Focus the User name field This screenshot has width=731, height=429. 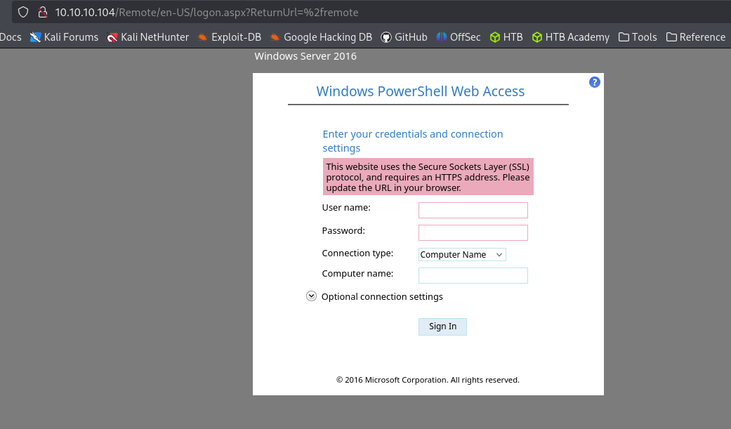click(473, 211)
